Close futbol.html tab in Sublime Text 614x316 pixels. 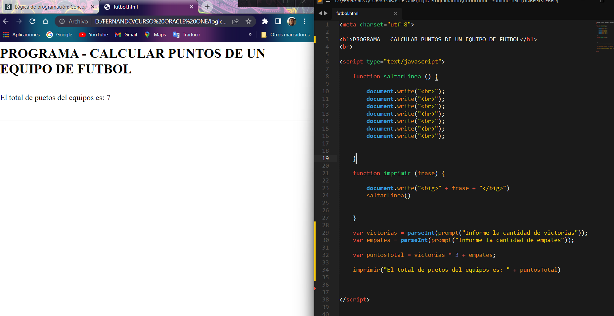point(396,13)
